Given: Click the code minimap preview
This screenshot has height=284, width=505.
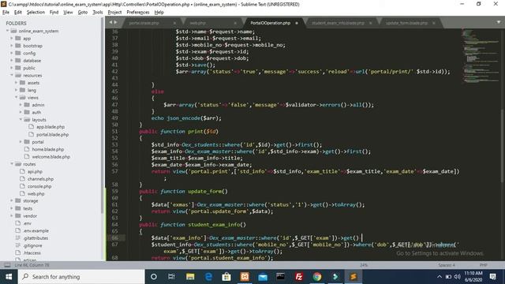Looking at the screenshot, I should pyautogui.click(x=480, y=56).
